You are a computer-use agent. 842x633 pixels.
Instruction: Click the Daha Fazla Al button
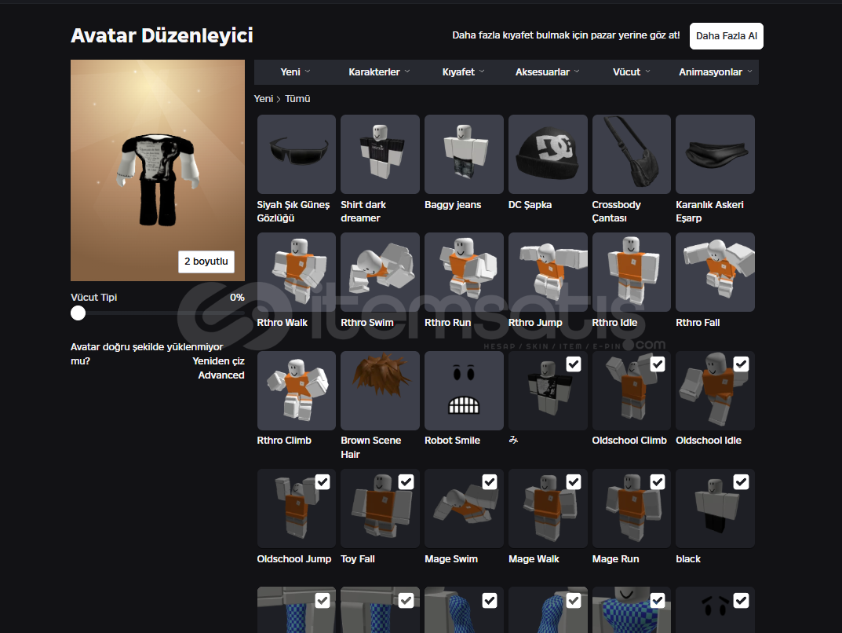click(x=727, y=36)
